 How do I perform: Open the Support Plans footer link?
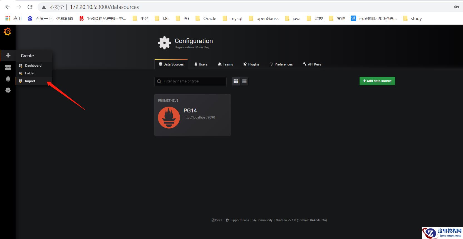point(237,220)
